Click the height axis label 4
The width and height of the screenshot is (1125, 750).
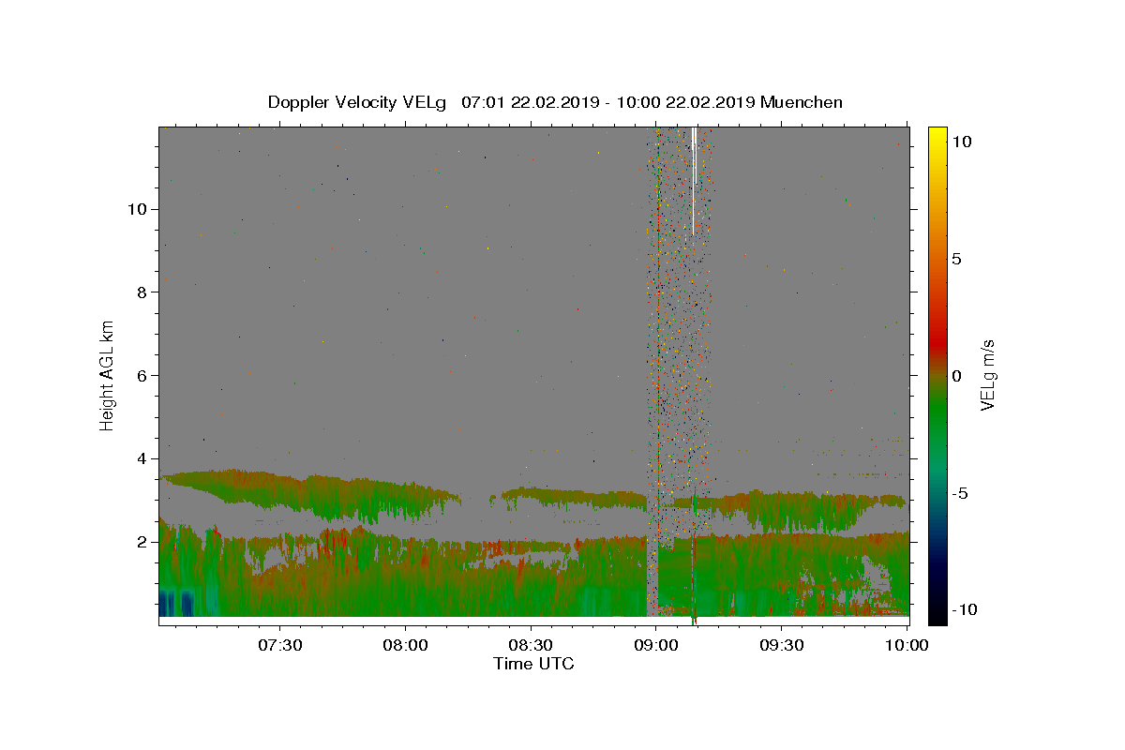coord(142,458)
